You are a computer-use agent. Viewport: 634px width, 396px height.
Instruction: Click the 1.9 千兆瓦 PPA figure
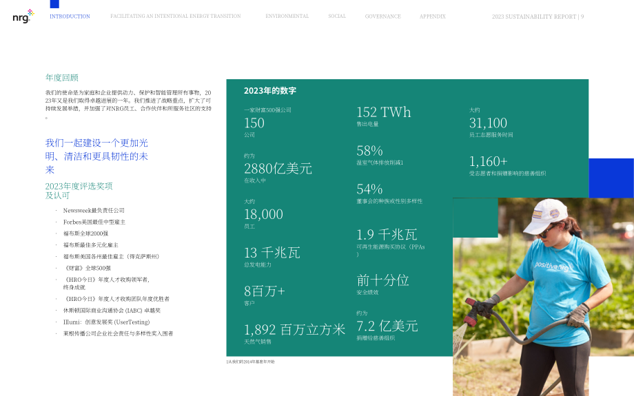[387, 234]
